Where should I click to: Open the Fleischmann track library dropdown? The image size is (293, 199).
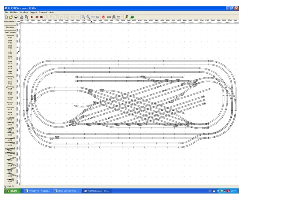pos(10,22)
